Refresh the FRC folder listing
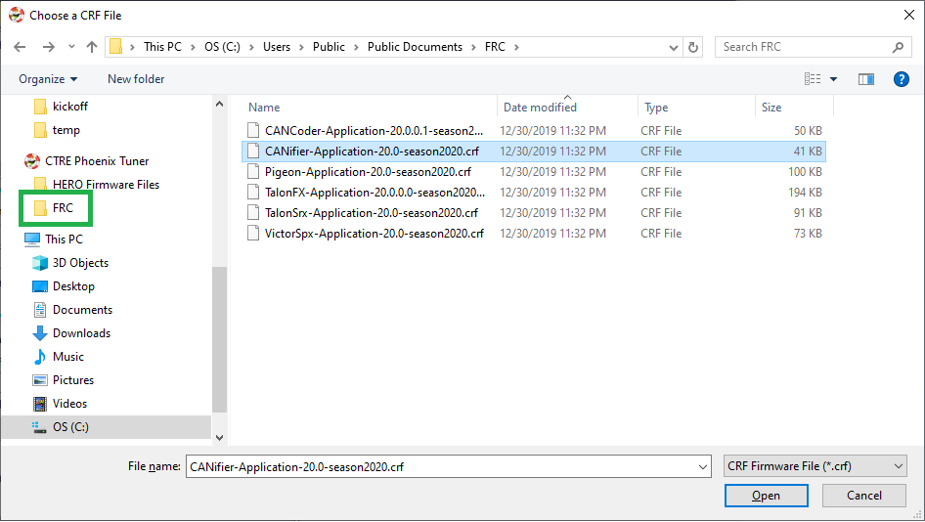 (693, 47)
